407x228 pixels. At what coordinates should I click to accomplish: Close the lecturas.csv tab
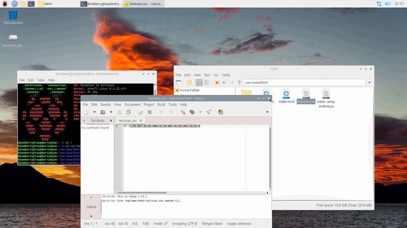(x=141, y=121)
